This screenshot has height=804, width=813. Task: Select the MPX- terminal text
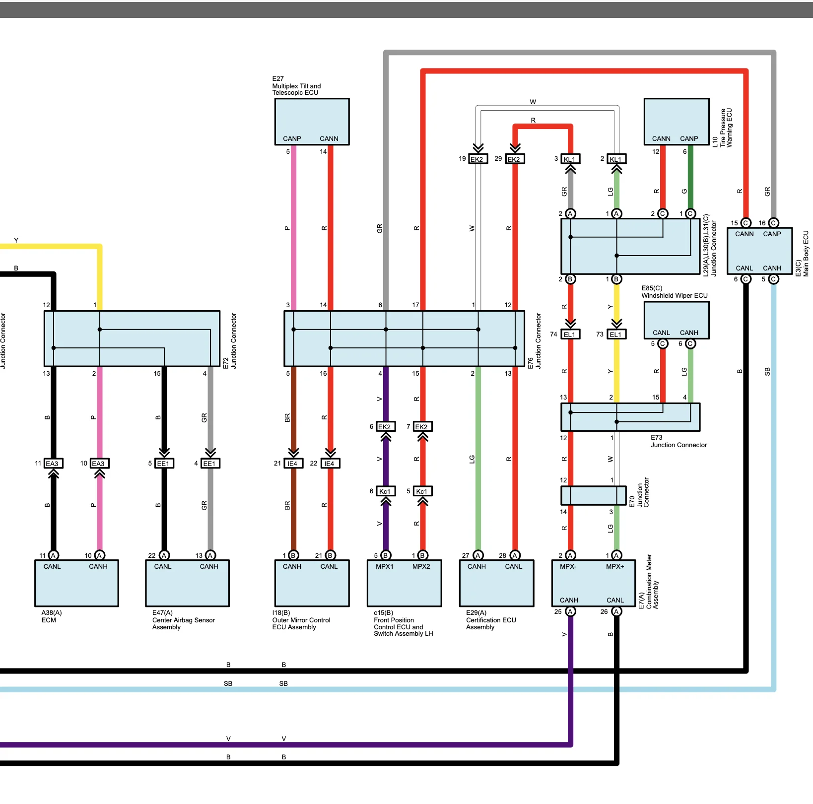[x=568, y=566]
